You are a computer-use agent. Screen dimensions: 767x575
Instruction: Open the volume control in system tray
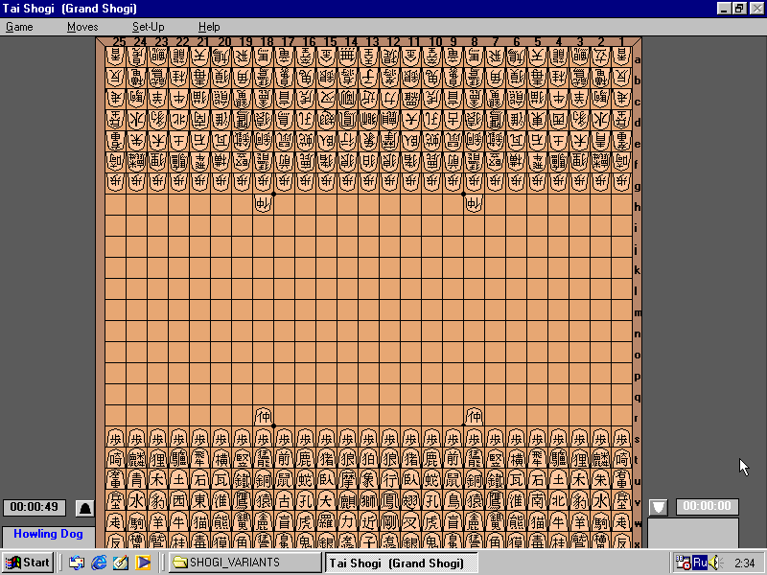[x=715, y=563]
